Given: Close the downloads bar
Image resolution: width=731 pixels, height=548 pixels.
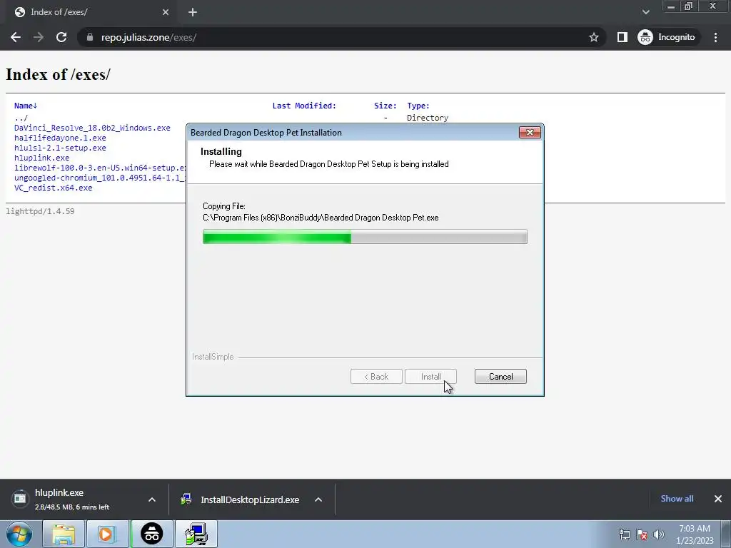Looking at the screenshot, I should tap(718, 499).
